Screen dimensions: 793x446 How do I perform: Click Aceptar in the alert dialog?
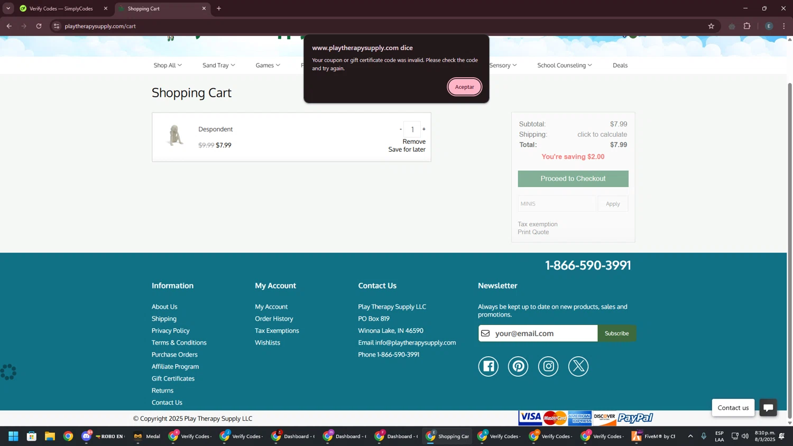click(464, 87)
